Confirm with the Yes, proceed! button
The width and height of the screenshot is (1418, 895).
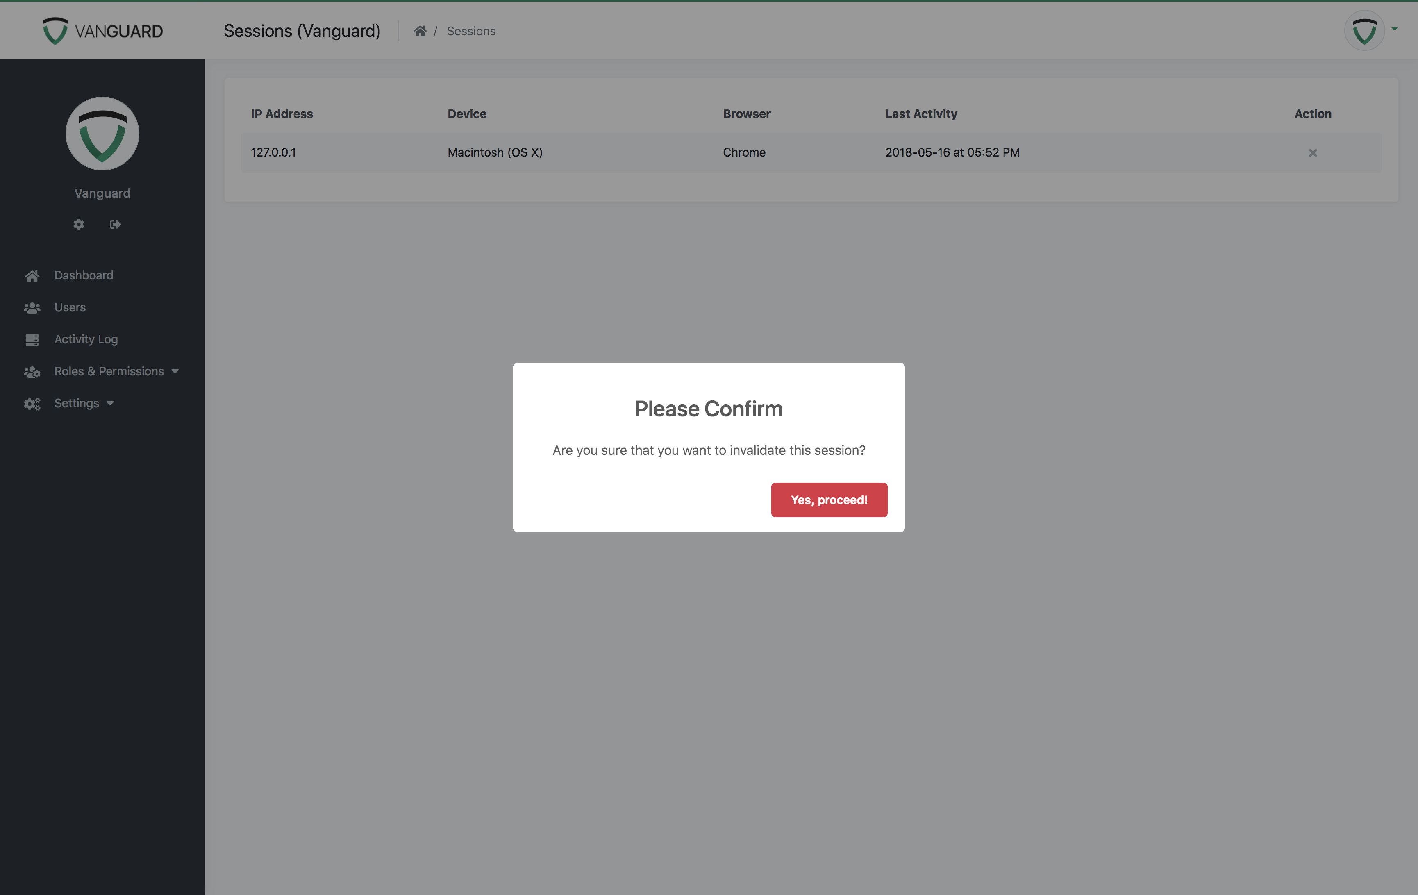pyautogui.click(x=829, y=500)
